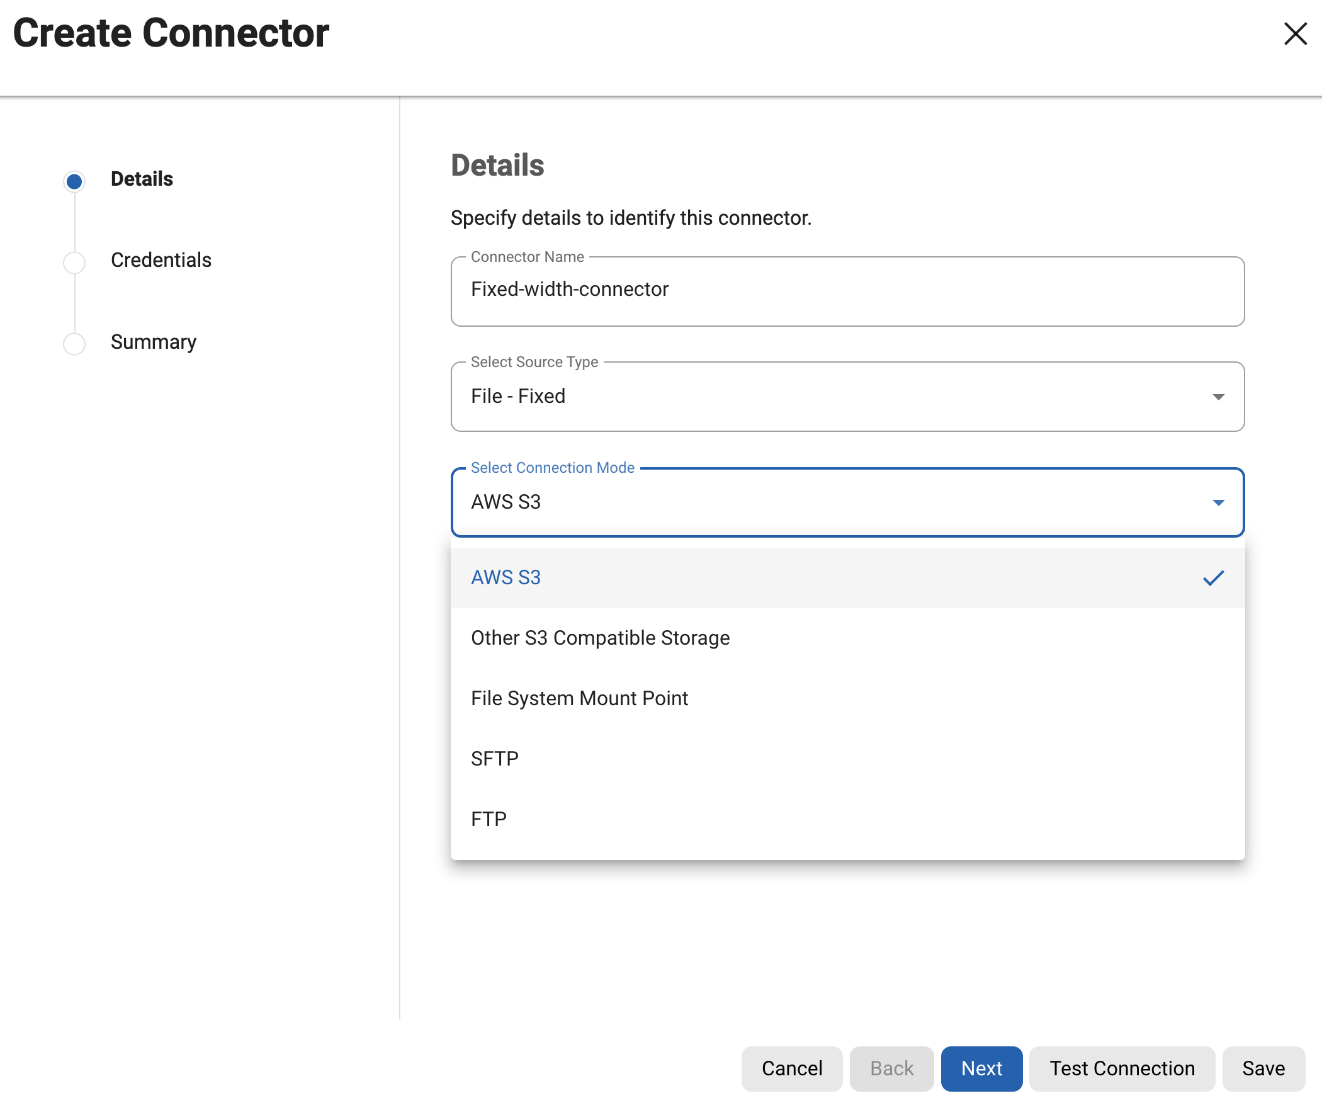Click the File - Fixed dropdown arrow

click(1217, 397)
